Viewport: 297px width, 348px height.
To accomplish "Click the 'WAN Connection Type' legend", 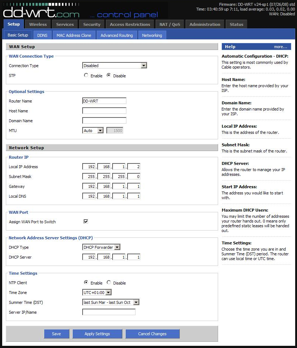I will coord(31,56).
